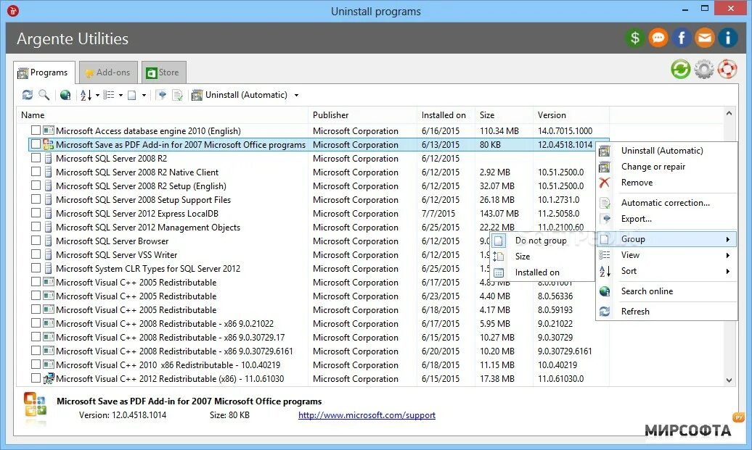Sort by the Name column header
Image resolution: width=752 pixels, height=450 pixels.
tap(162, 115)
